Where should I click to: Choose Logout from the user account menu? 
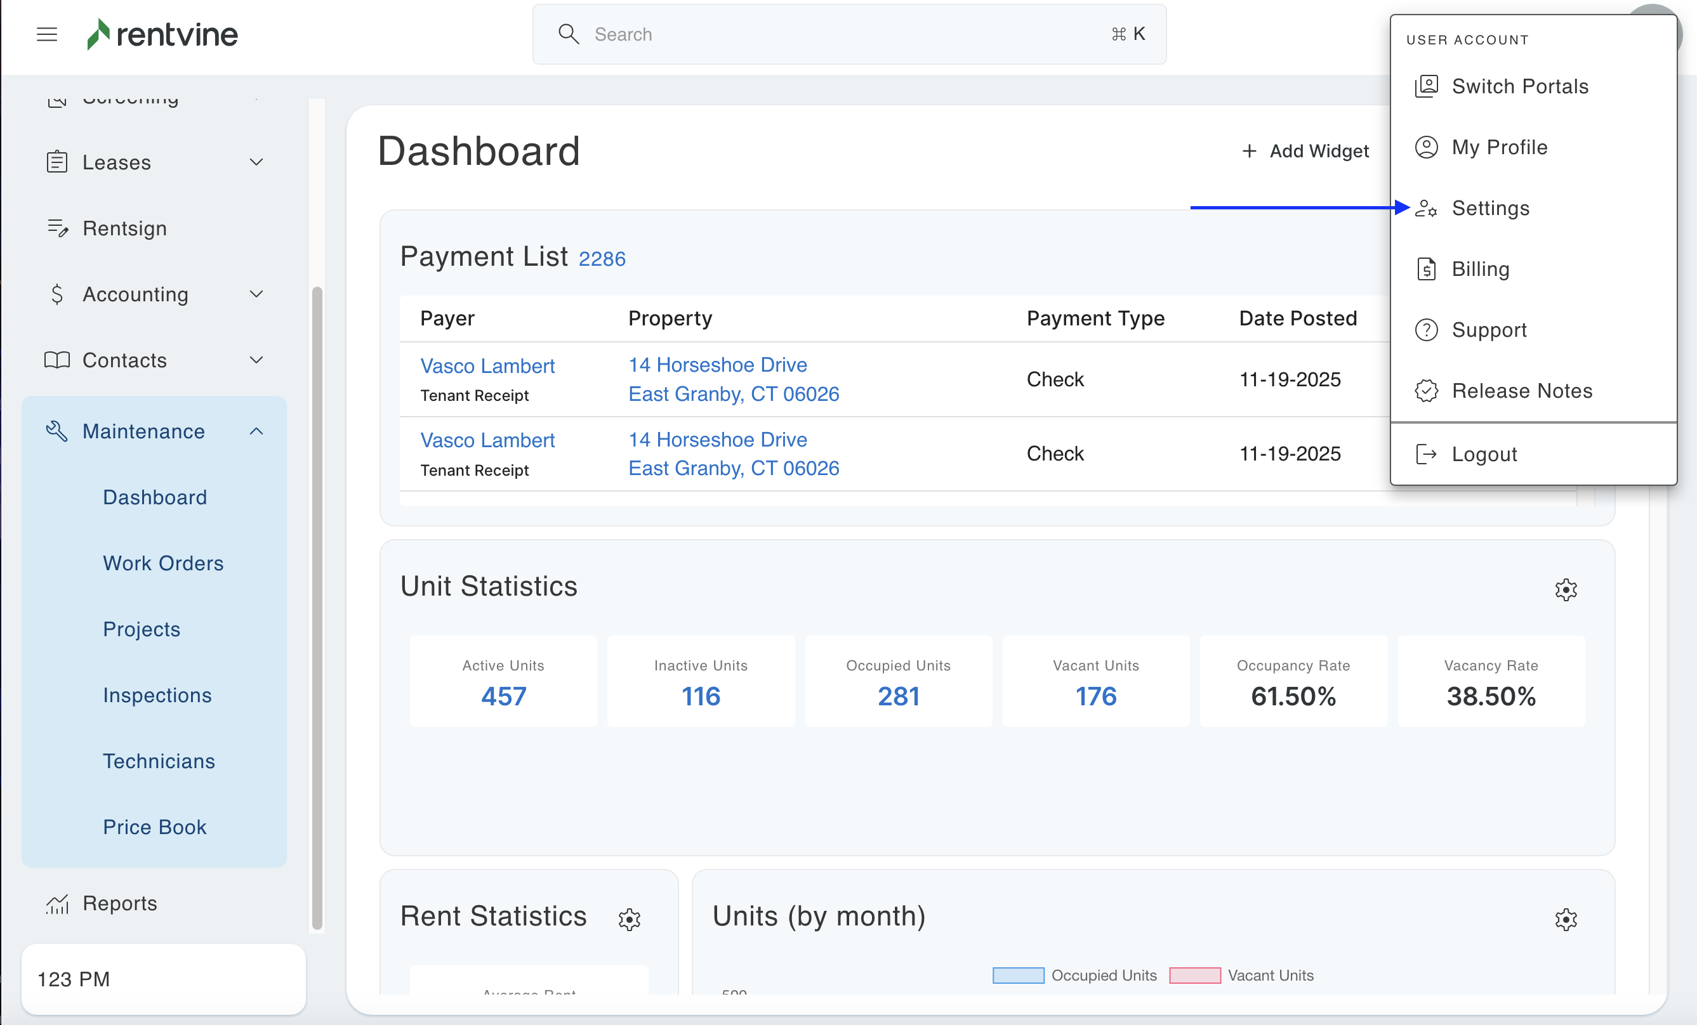click(1484, 454)
